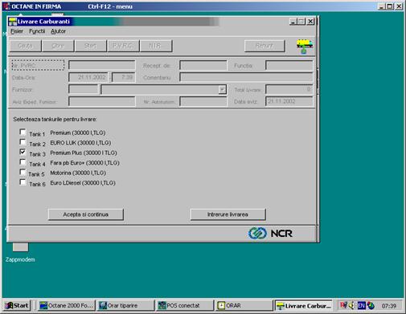The height and width of the screenshot is (314, 406).
Task: Click the Data-Ora date field 21.11.2002
Action: [88, 77]
